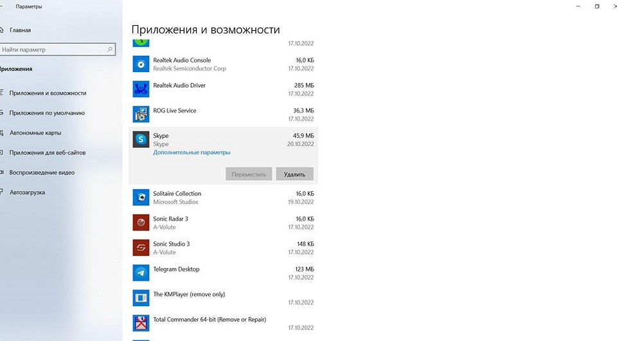Viewport: 617px width, 341px height.
Task: Select the ROG Live Service icon
Action: (x=141, y=114)
